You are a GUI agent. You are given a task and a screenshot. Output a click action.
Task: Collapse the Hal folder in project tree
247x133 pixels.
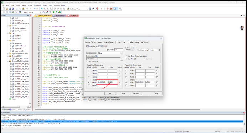(8, 33)
